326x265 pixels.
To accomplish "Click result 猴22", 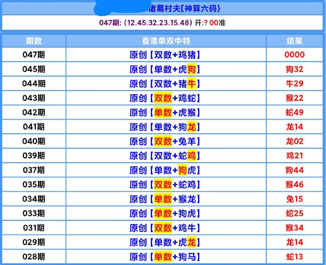I will (x=294, y=98).
